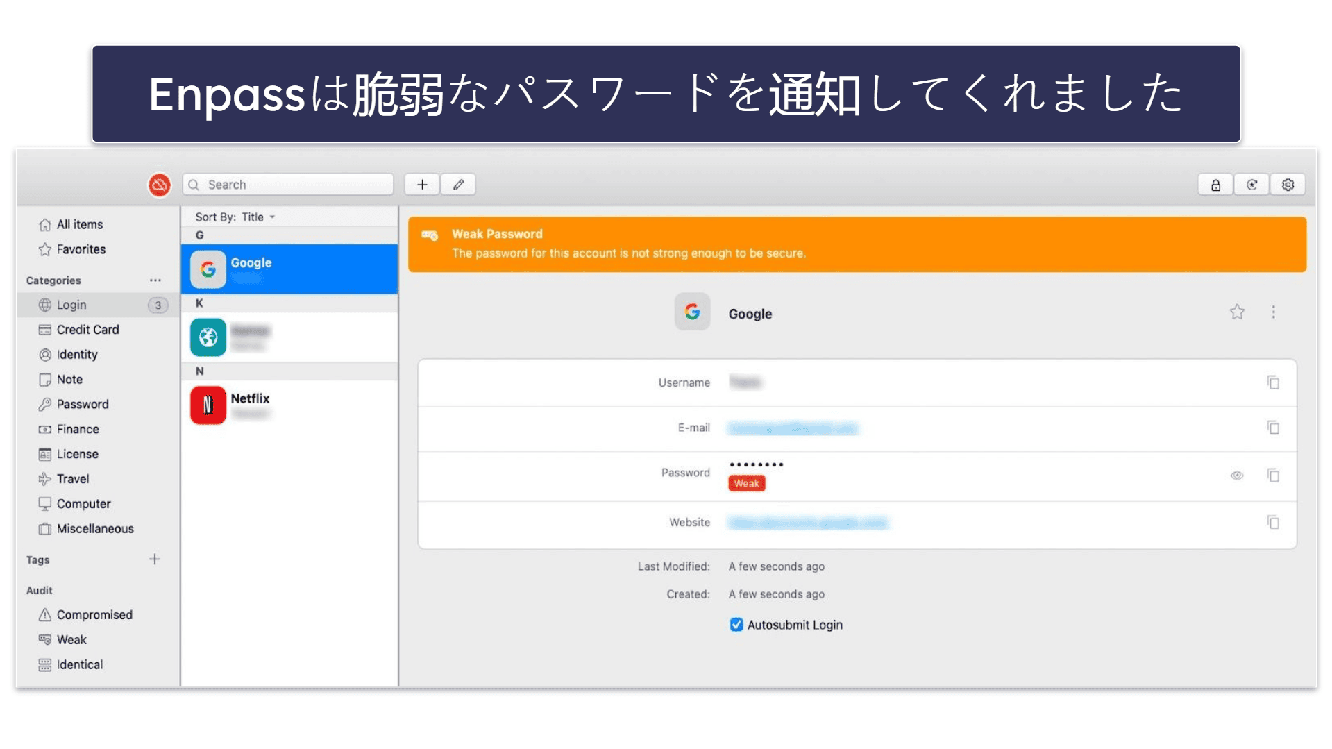
Task: Add a new tag with plus icon
Action: click(155, 559)
